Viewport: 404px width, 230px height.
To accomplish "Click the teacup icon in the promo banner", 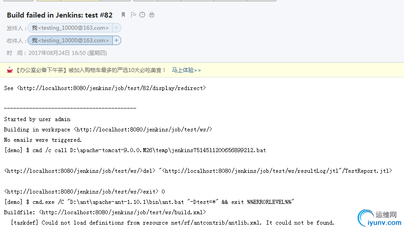I will (x=10, y=70).
